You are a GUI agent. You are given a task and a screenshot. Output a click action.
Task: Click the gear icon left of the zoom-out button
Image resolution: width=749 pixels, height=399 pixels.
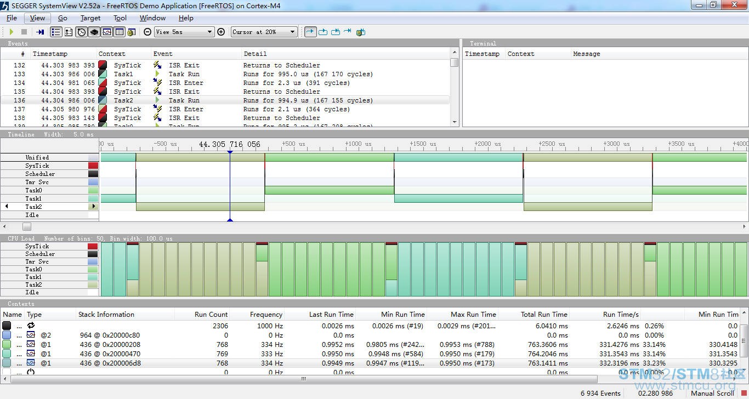tap(131, 32)
